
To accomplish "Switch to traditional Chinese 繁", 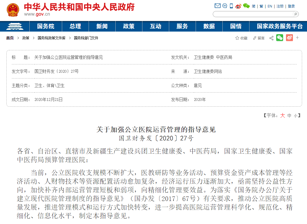I will click(261, 6).
